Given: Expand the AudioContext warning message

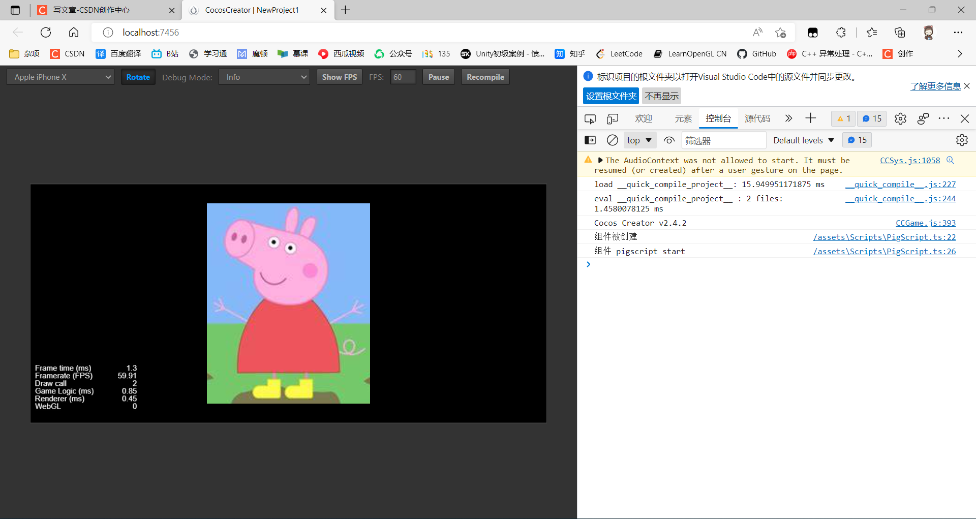Looking at the screenshot, I should pos(600,160).
